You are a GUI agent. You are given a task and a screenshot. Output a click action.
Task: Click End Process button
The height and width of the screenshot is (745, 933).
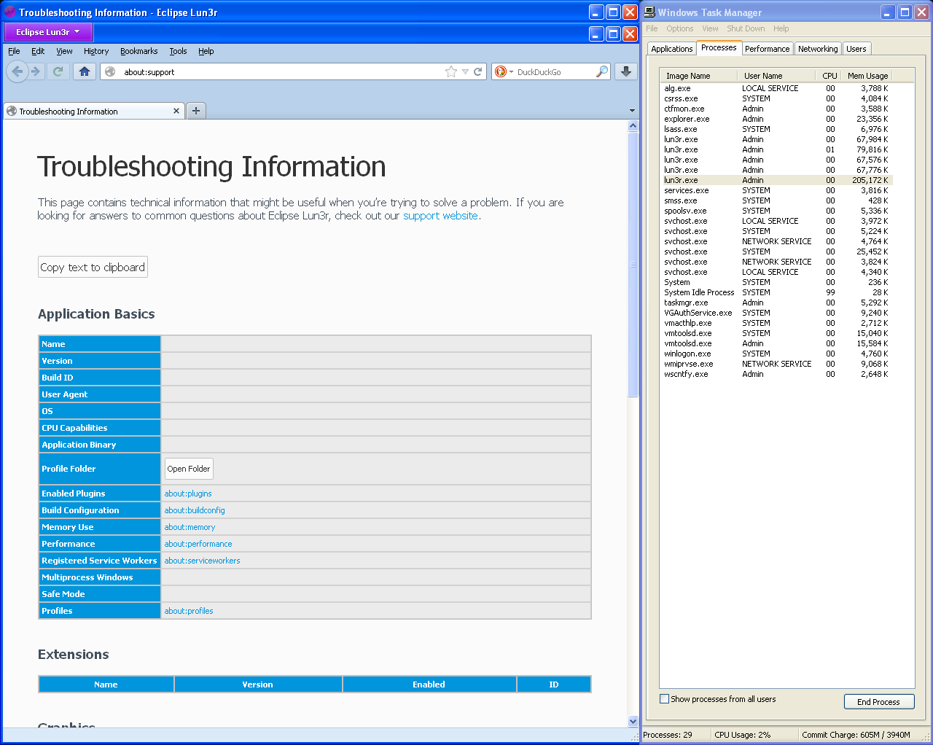pos(878,702)
